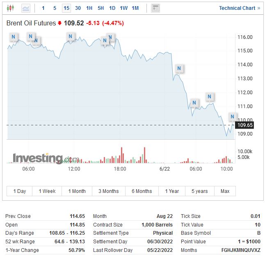Show the Max time range
The height and width of the screenshot is (256, 265).
(225, 191)
